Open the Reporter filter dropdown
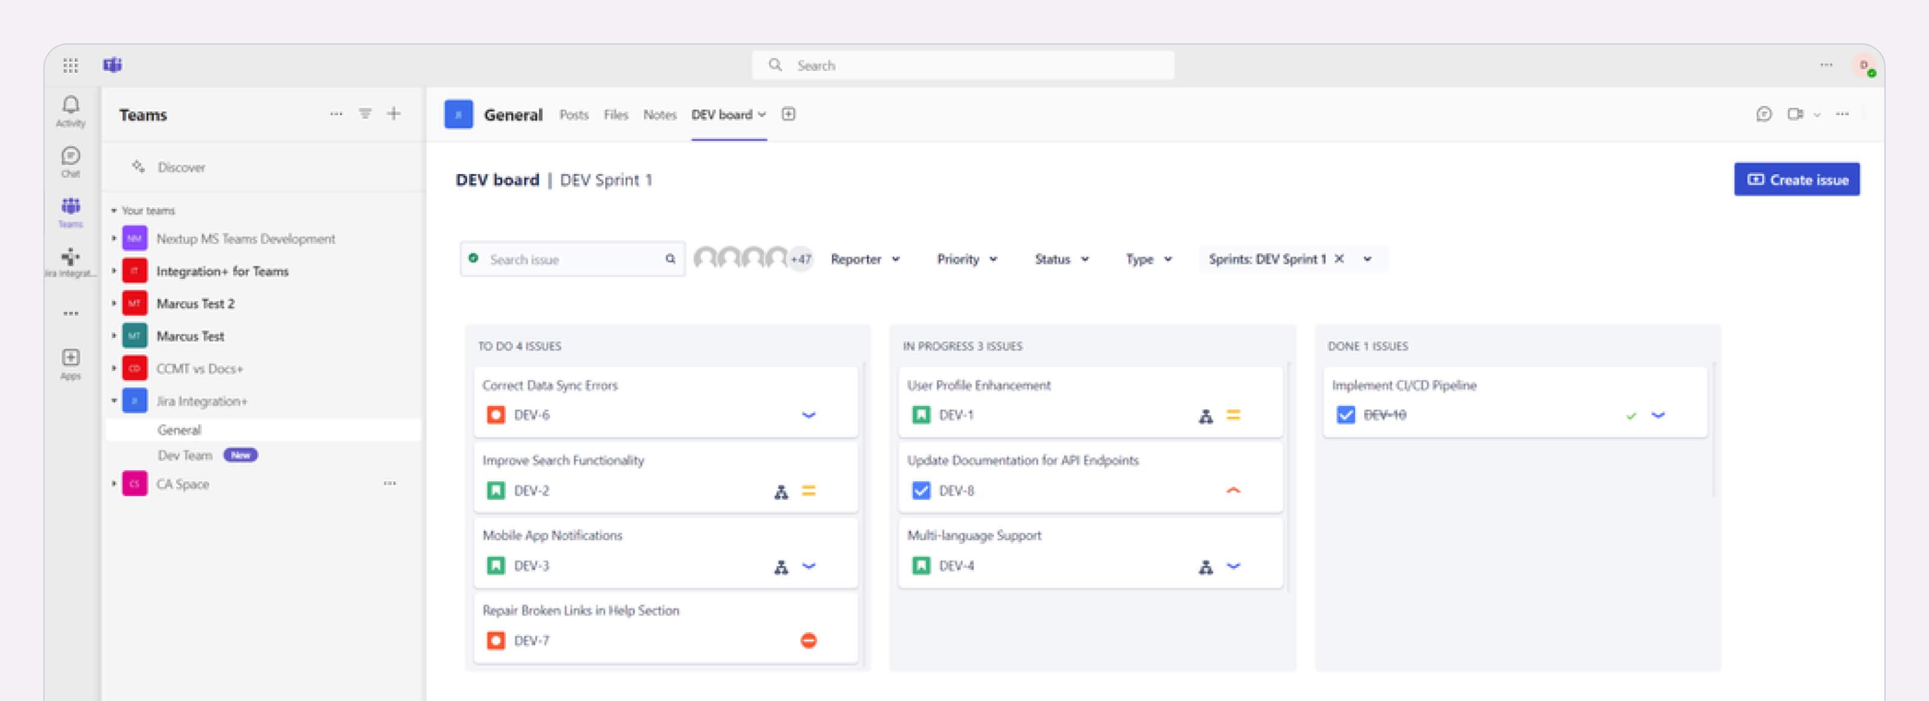This screenshot has width=1929, height=701. 866,259
